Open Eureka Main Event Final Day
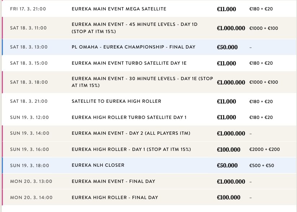This screenshot has height=212, width=297. coord(149,181)
